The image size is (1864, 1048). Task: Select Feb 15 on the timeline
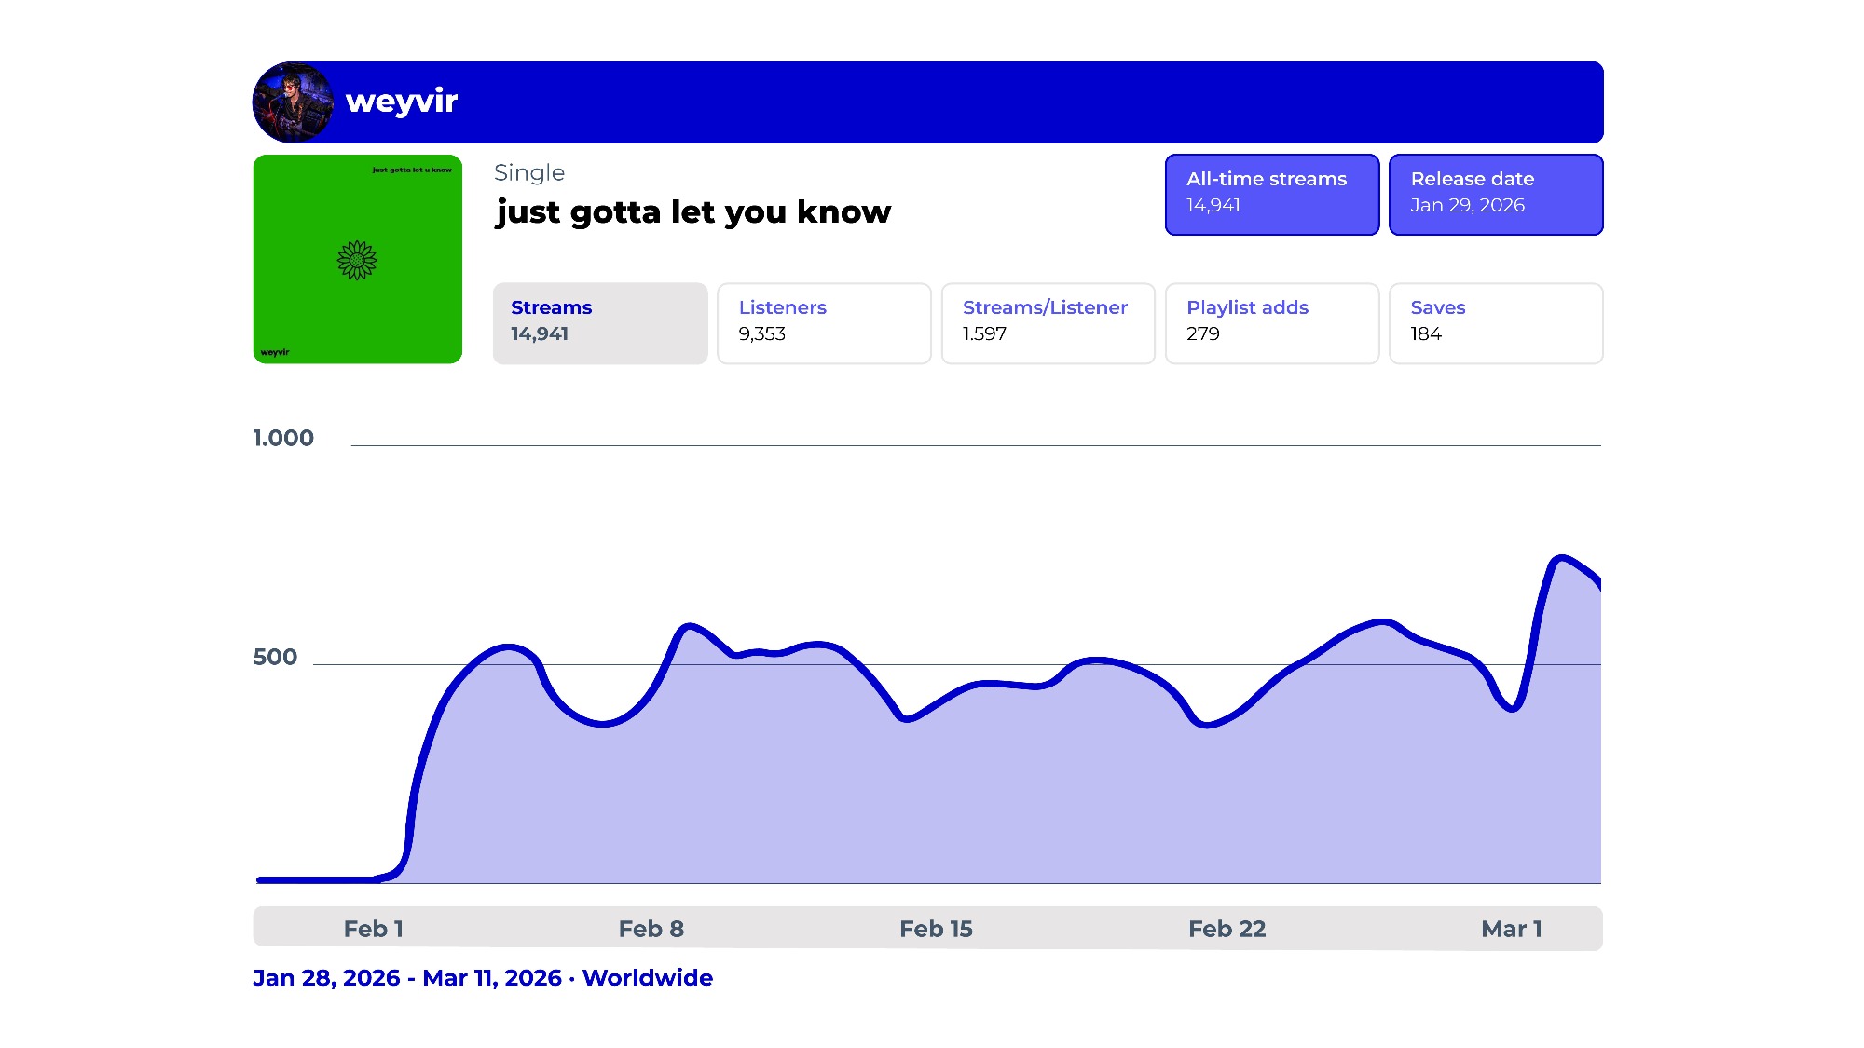(936, 929)
